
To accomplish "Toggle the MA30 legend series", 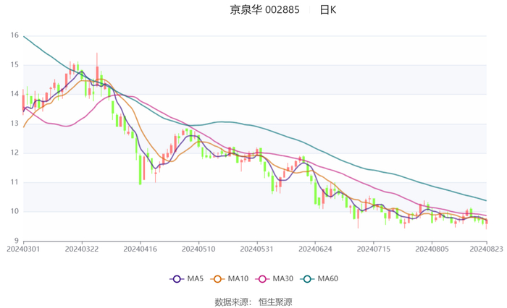I will pyautogui.click(x=275, y=278).
